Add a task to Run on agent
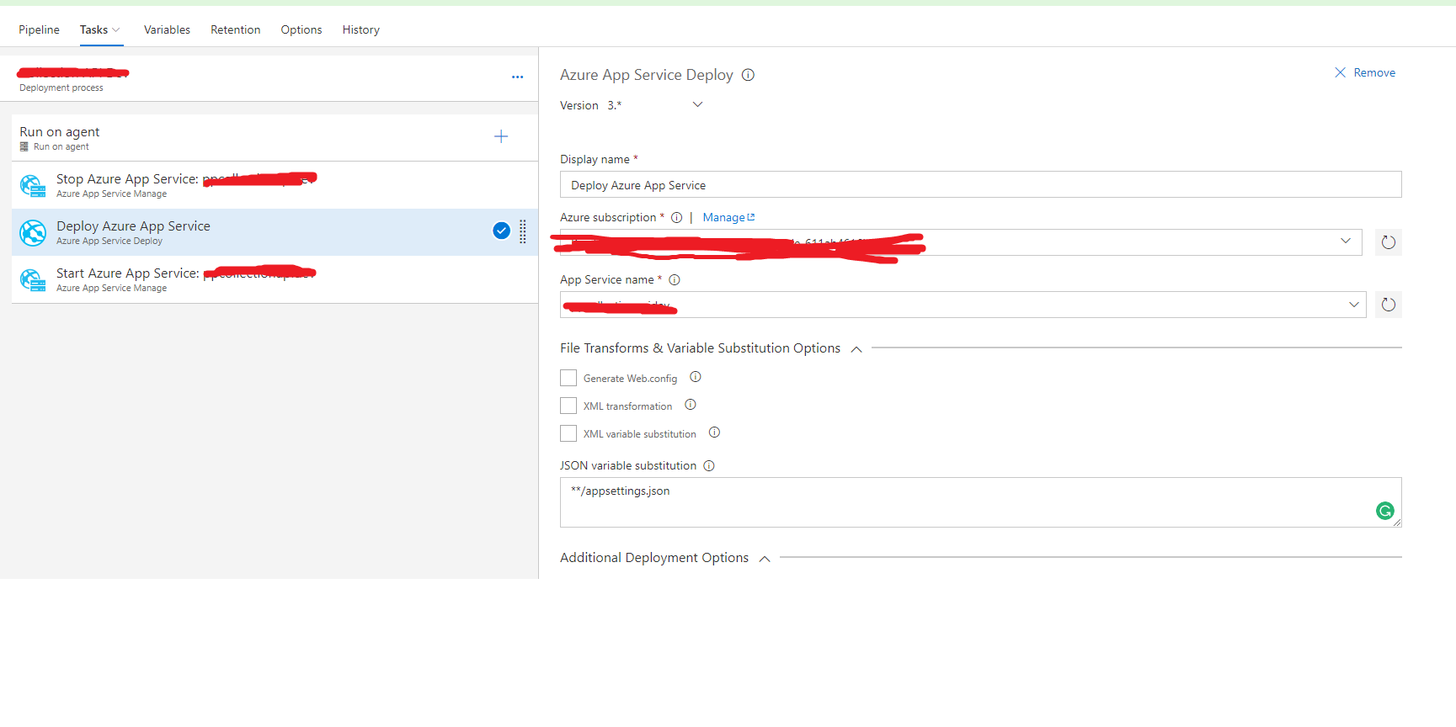 pyautogui.click(x=501, y=136)
